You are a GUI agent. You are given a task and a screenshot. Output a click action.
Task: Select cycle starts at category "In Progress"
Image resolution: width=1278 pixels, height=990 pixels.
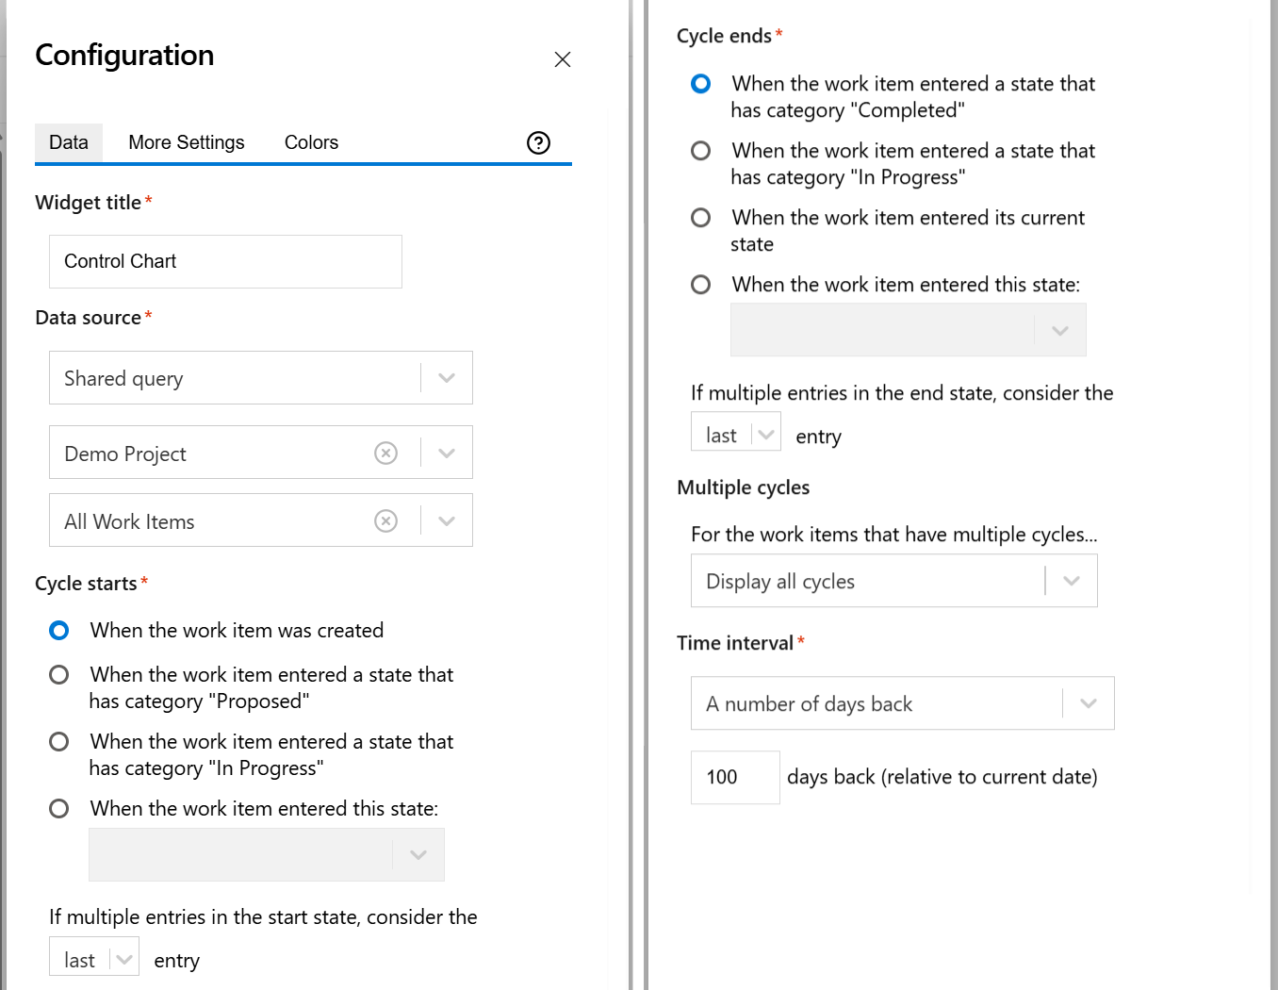click(59, 742)
